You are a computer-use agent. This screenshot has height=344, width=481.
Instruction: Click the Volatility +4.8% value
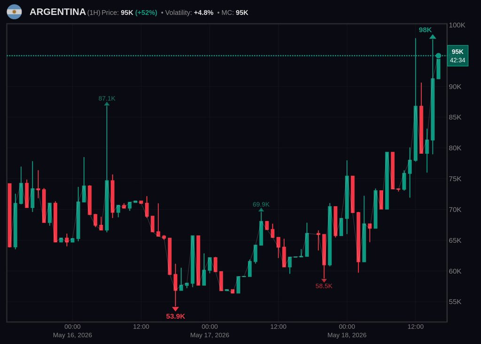pos(203,13)
